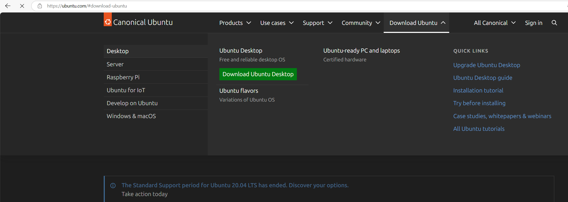Open the Community dropdown menu
The image size is (568, 202).
pyautogui.click(x=361, y=23)
